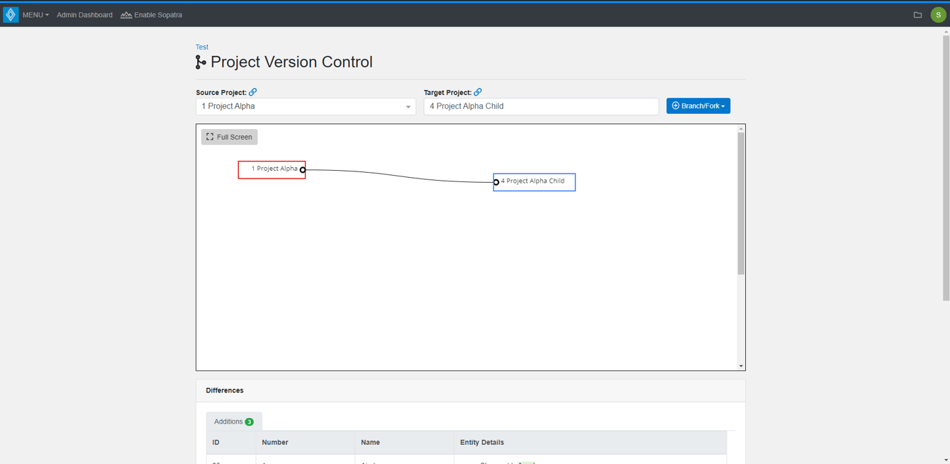Click the branch icon beside page title
Image resolution: width=950 pixels, height=464 pixels.
click(201, 62)
